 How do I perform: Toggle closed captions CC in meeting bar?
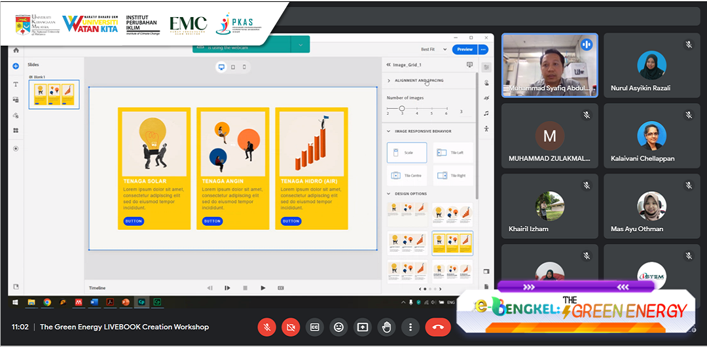315,327
